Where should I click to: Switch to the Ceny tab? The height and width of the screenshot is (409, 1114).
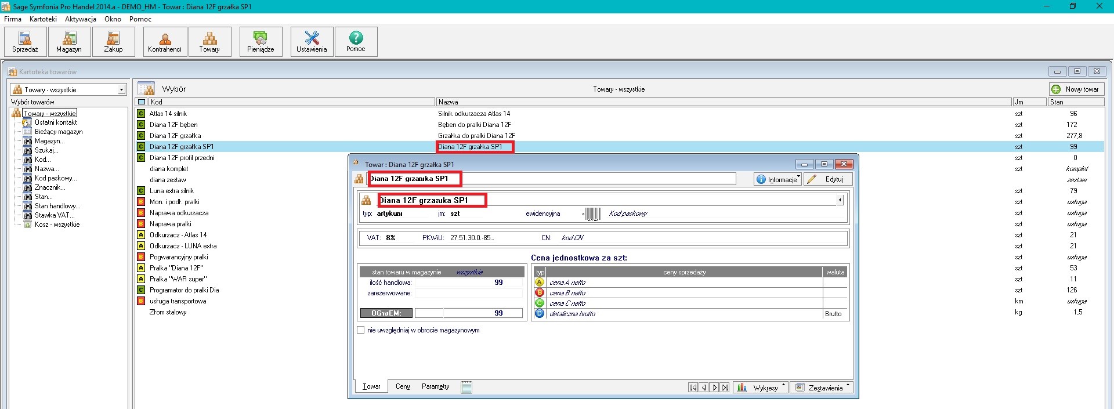tap(403, 386)
